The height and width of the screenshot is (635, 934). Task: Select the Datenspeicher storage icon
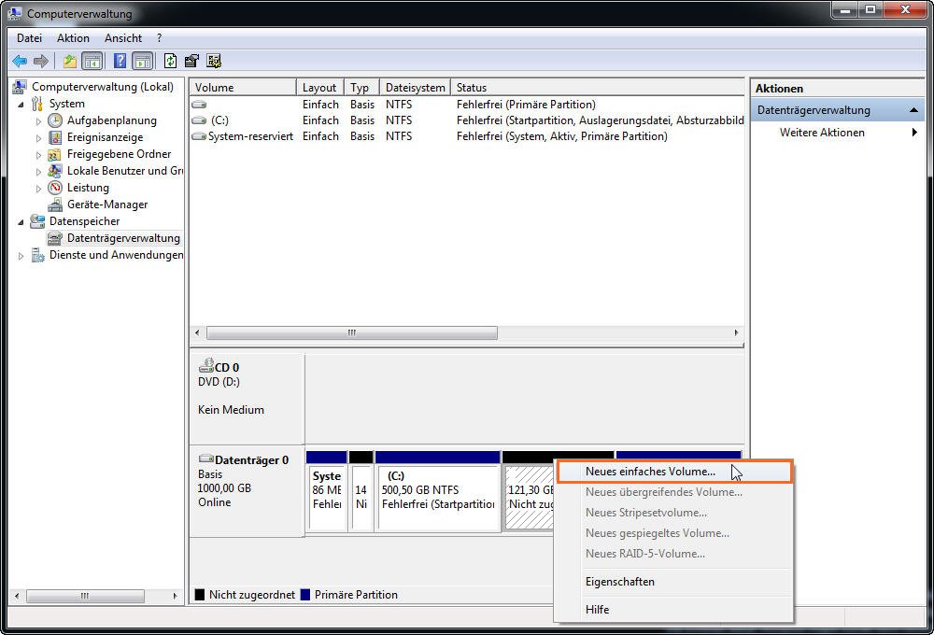click(x=37, y=221)
